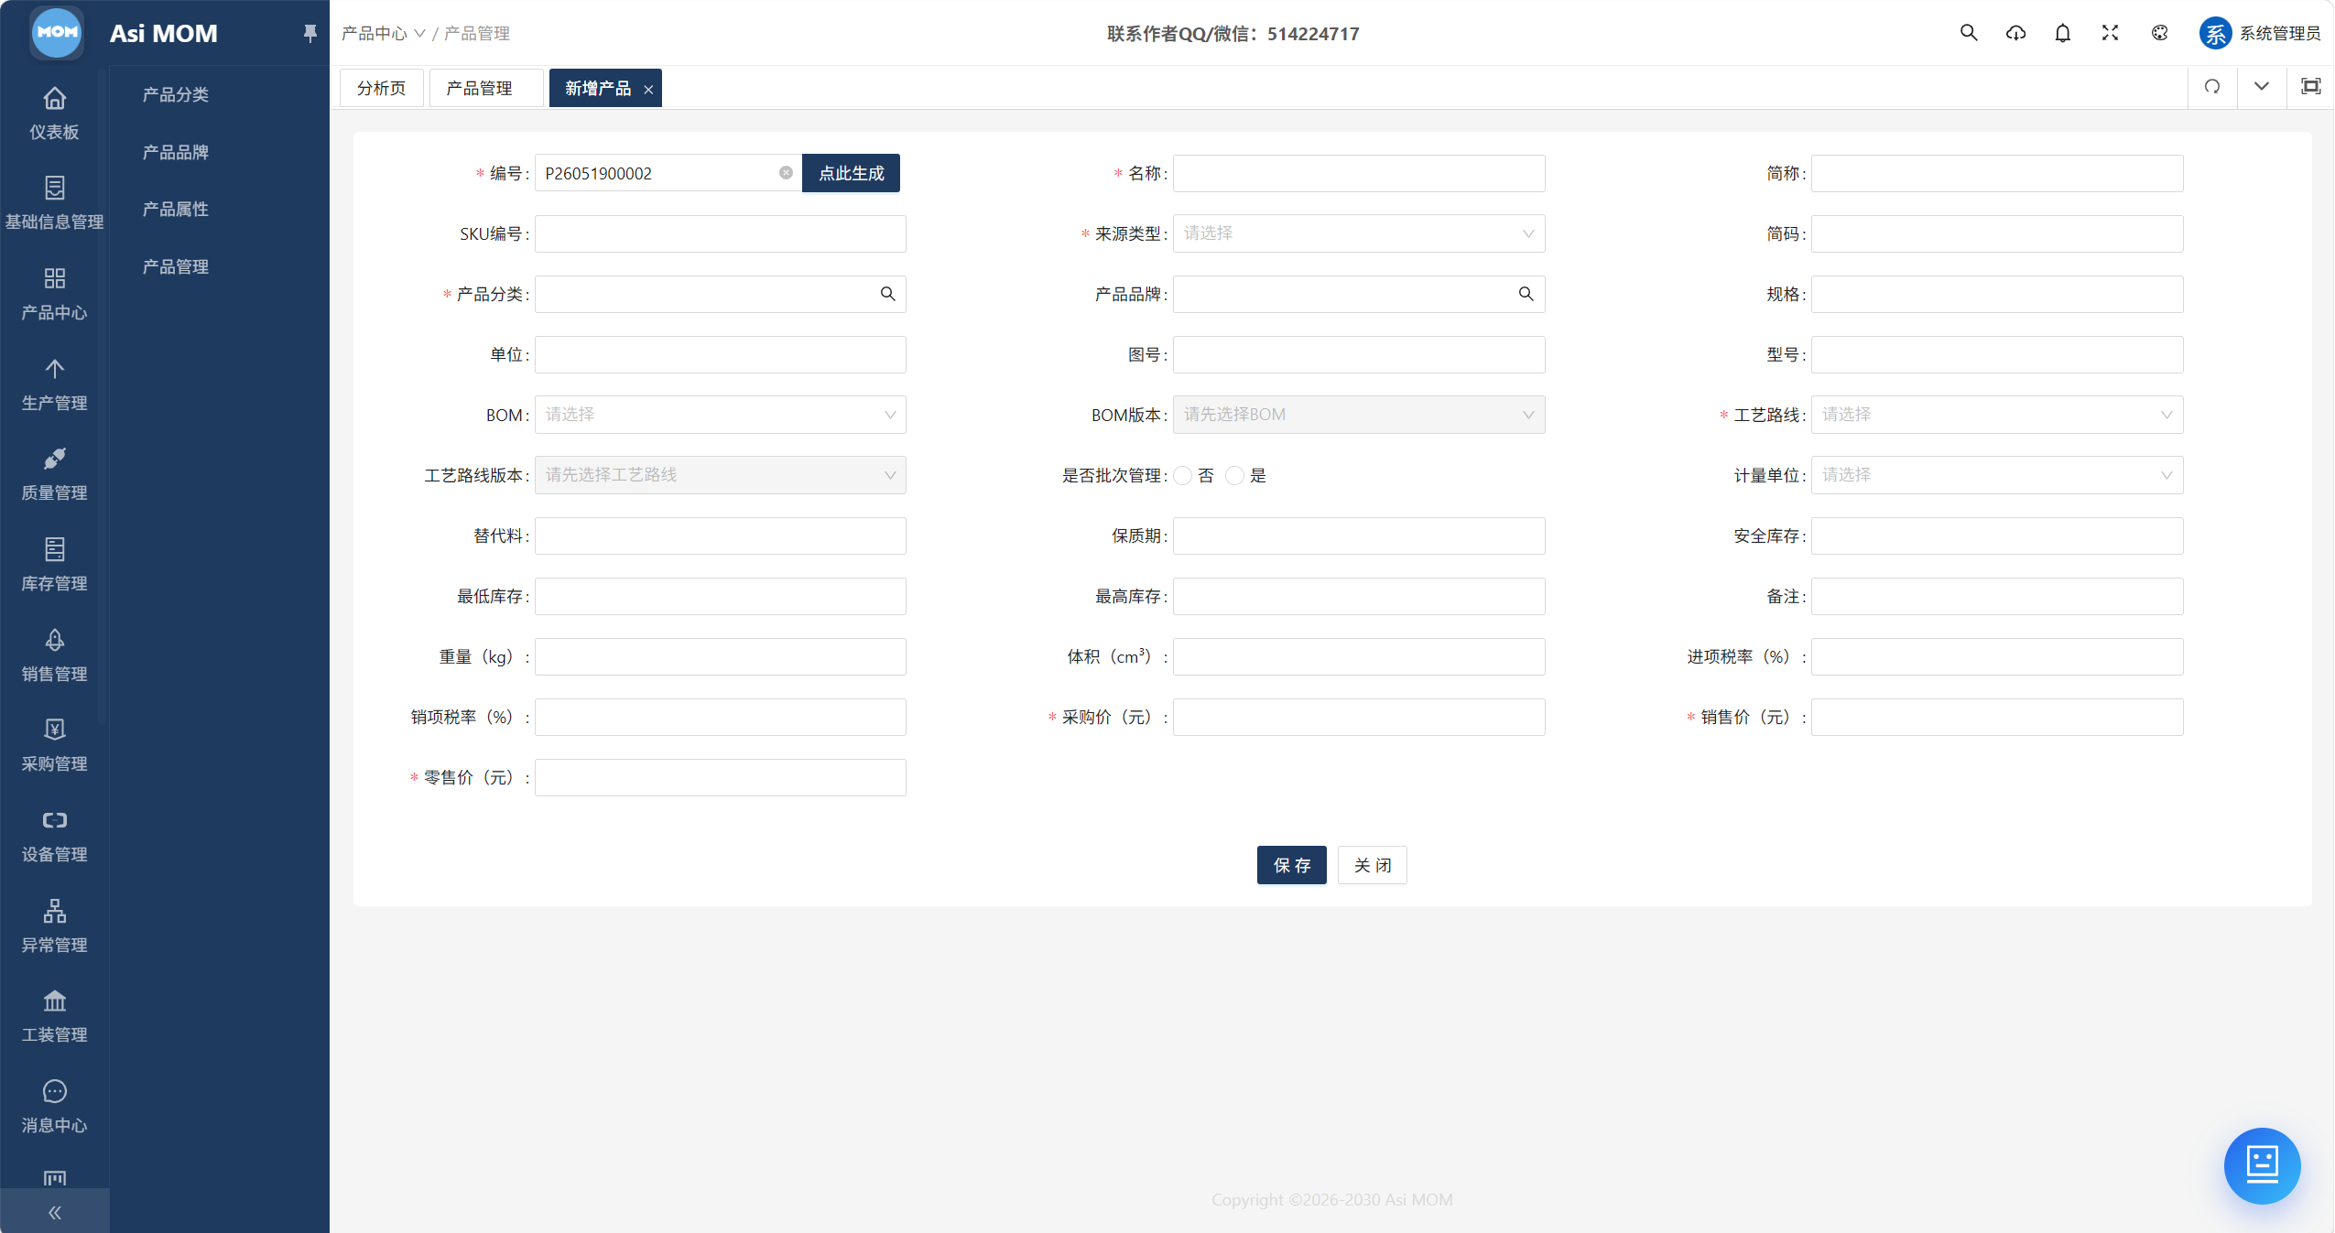Click into the 安全库存 input field
The height and width of the screenshot is (1233, 2335).
tap(1996, 535)
